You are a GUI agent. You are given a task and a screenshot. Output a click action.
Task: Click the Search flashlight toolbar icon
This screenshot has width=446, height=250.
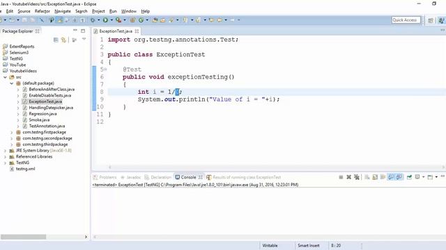(x=171, y=20)
